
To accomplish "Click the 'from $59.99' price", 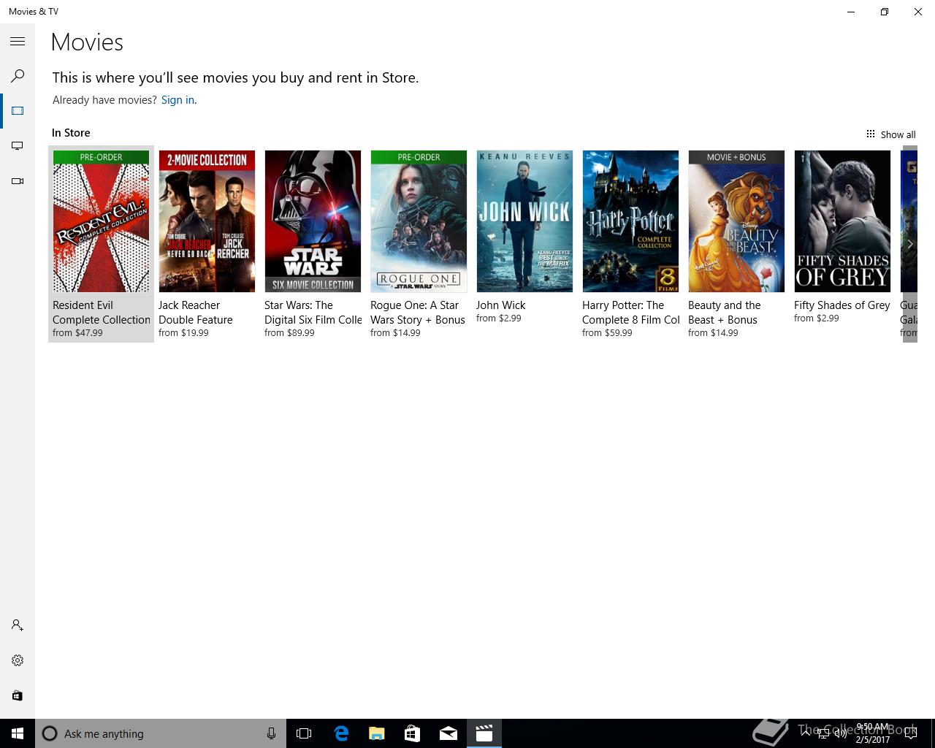I will click(607, 333).
